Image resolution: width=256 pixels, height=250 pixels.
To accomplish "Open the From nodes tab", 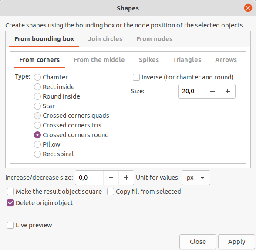I will [154, 39].
